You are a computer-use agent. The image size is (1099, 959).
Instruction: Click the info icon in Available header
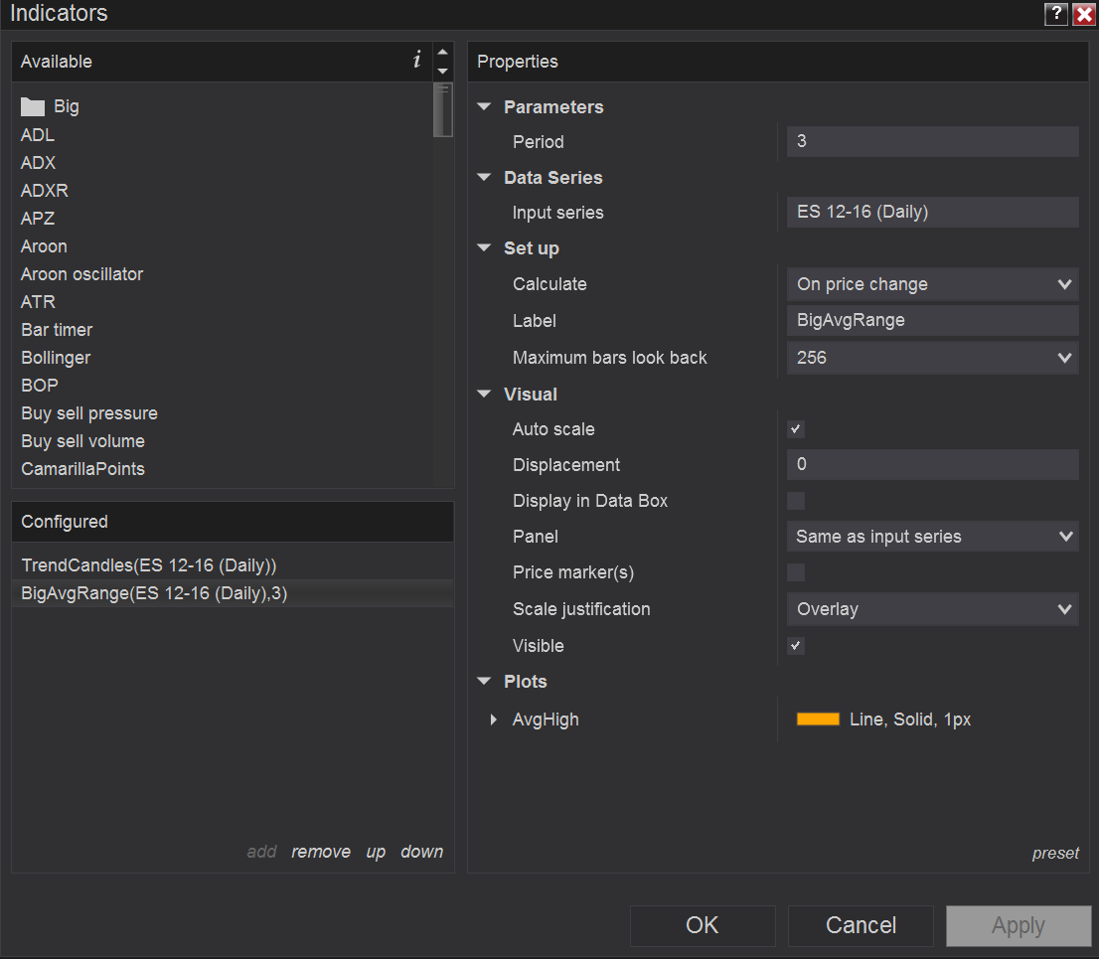pos(416,61)
